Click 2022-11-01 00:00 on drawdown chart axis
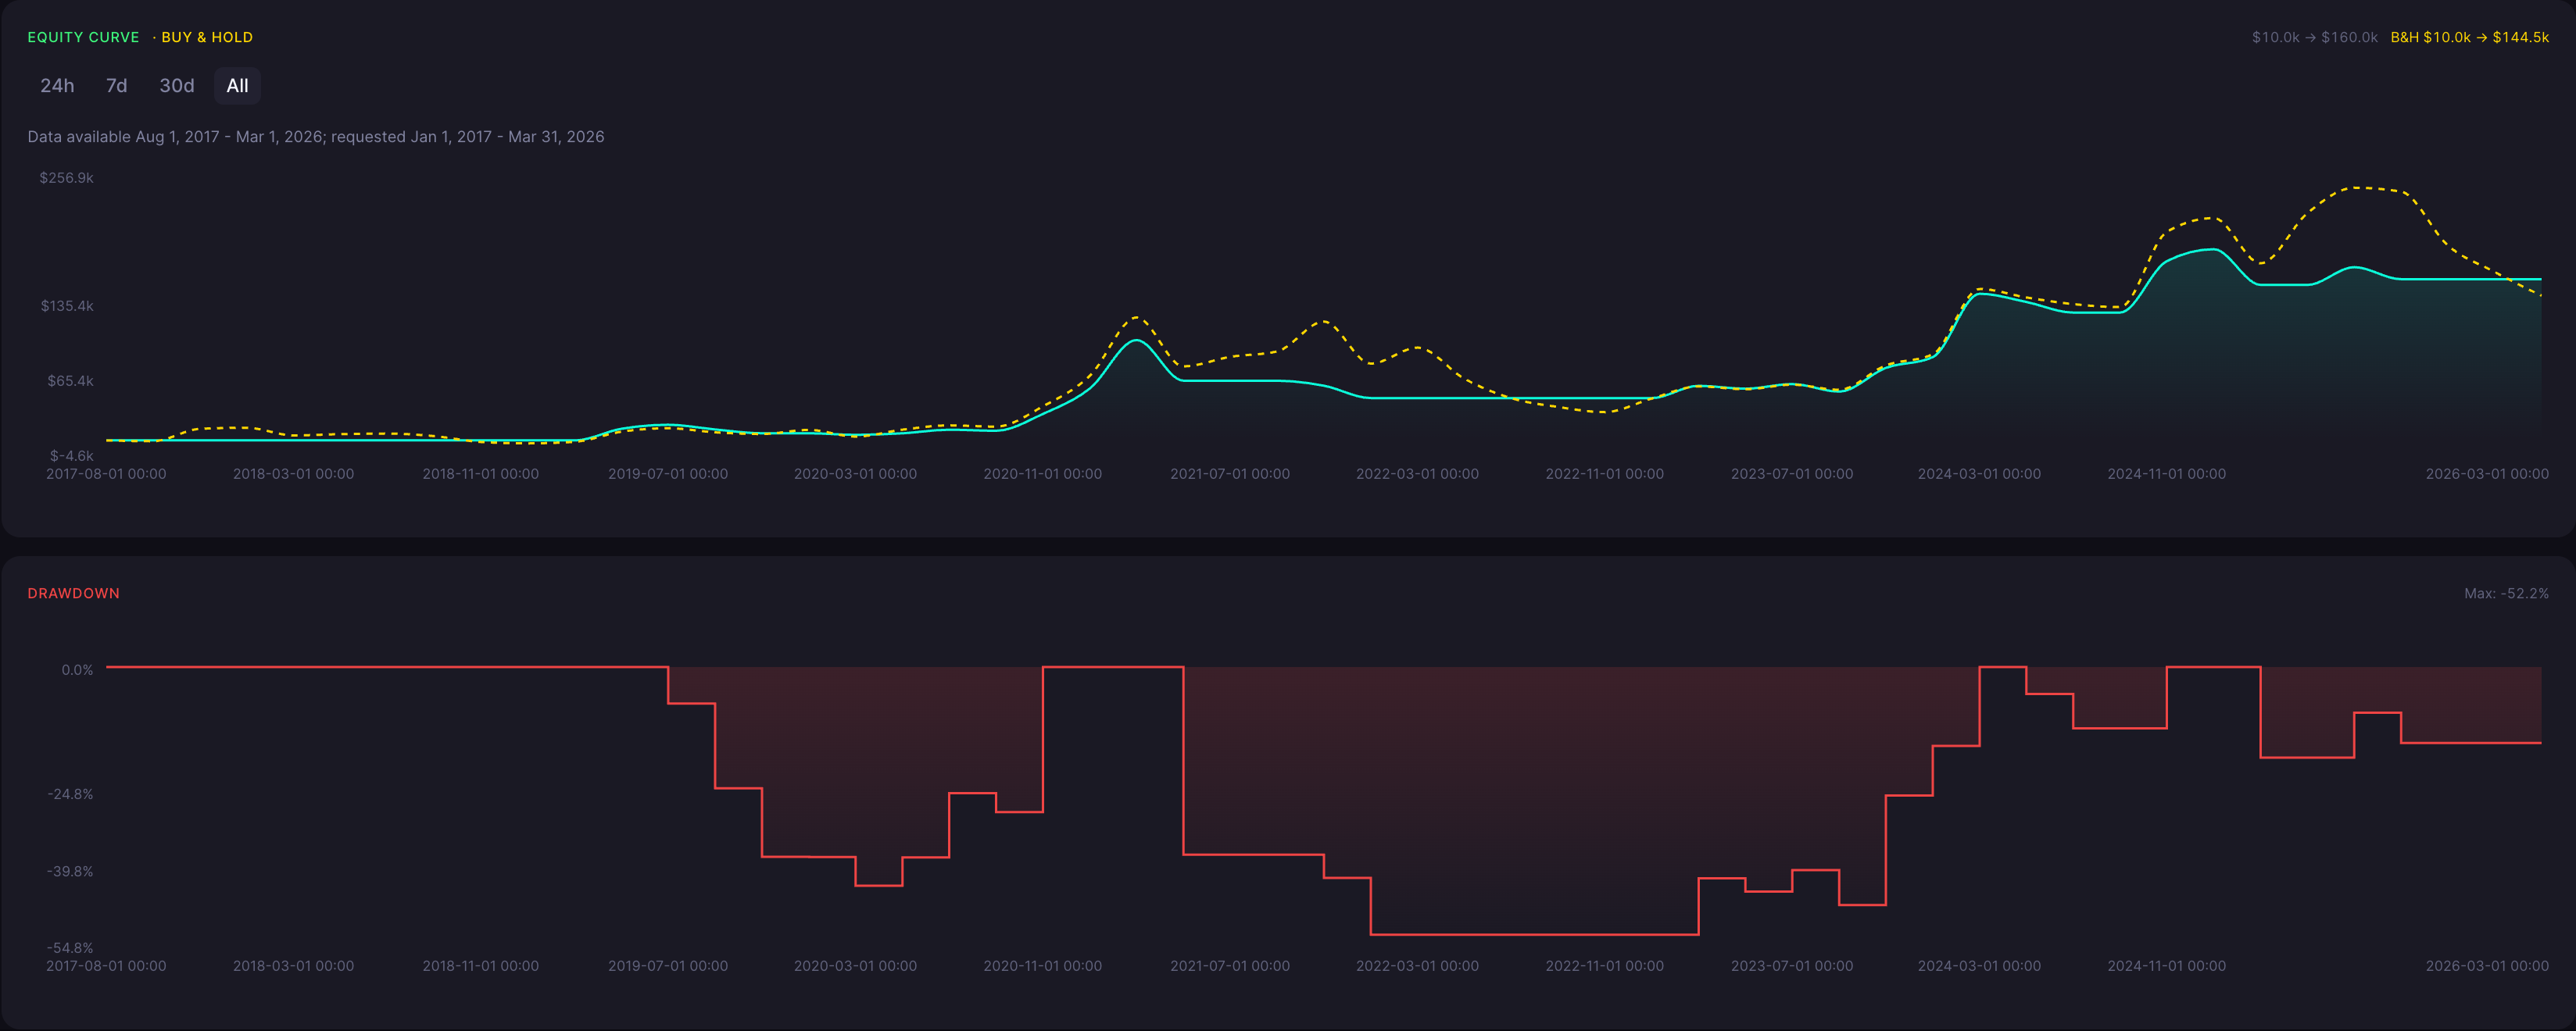Image resolution: width=2576 pixels, height=1031 pixels. coord(1605,966)
